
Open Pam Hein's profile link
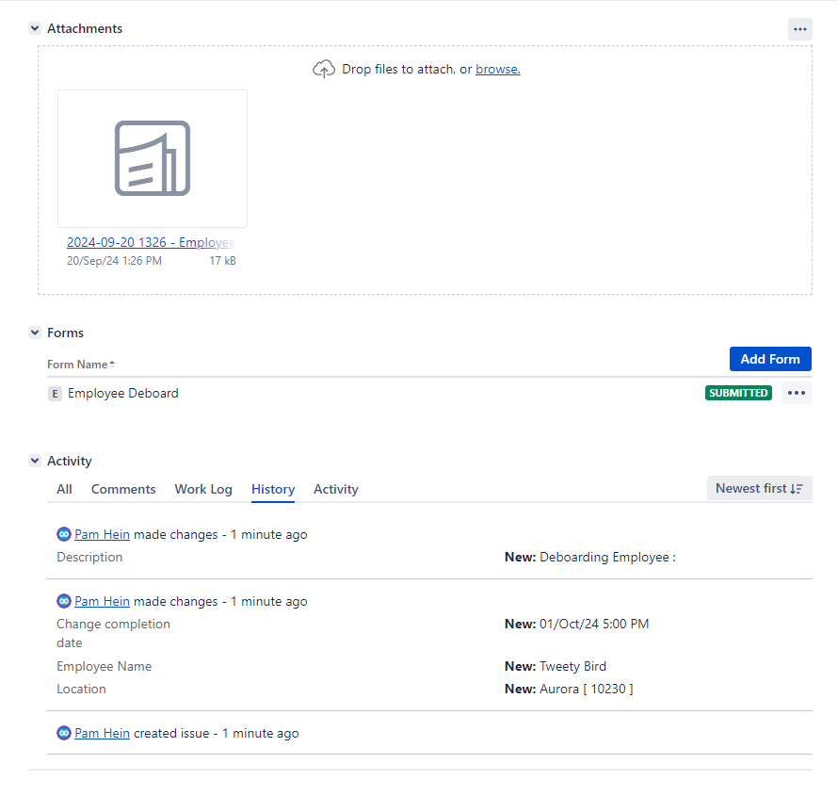[x=102, y=534]
